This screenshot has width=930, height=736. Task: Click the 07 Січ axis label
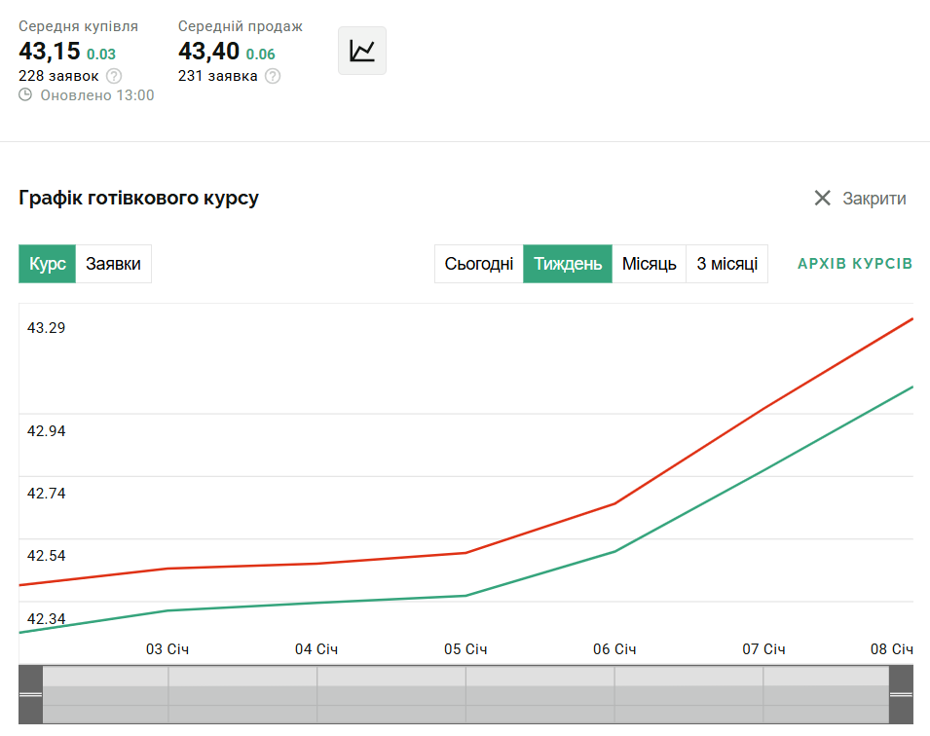(763, 649)
